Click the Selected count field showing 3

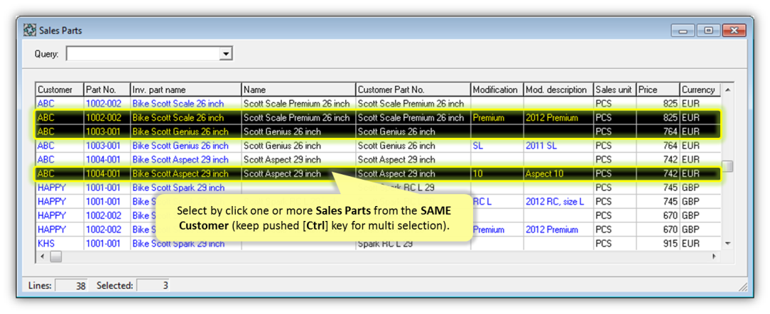[x=153, y=286]
